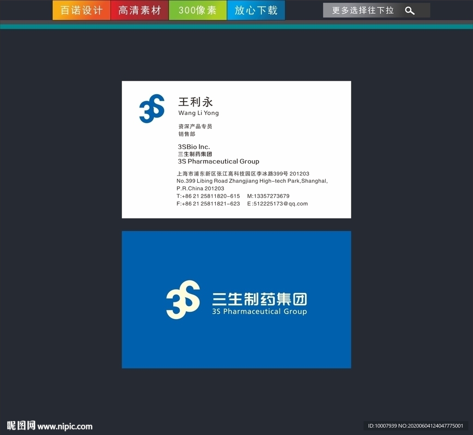Click the job title 资深产品专员

point(195,127)
